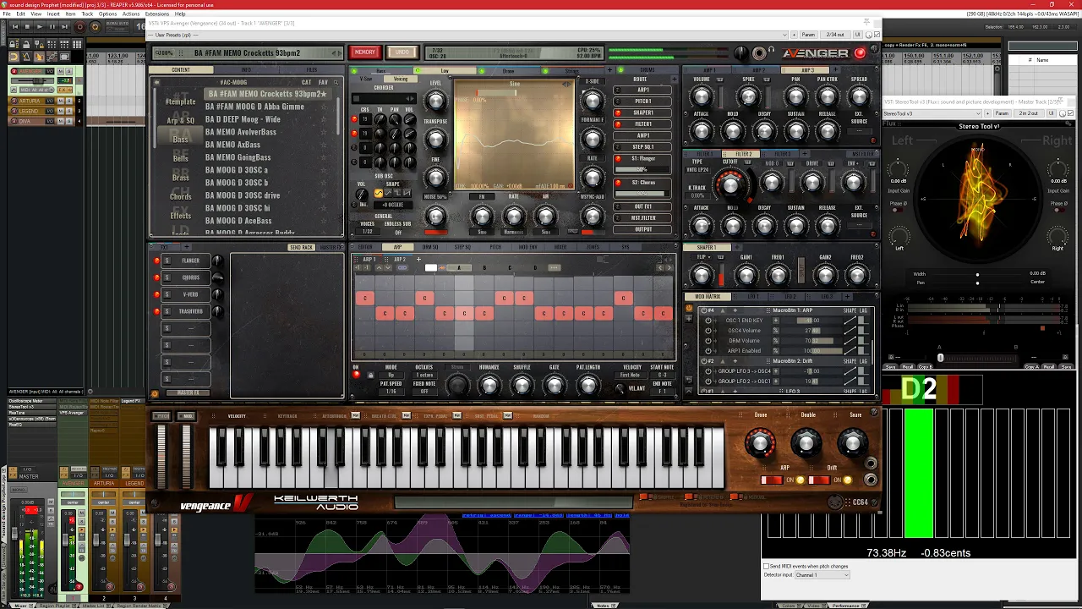Click the record arm on LEGEND track
This screenshot has width=1082, height=609.
coord(14,111)
